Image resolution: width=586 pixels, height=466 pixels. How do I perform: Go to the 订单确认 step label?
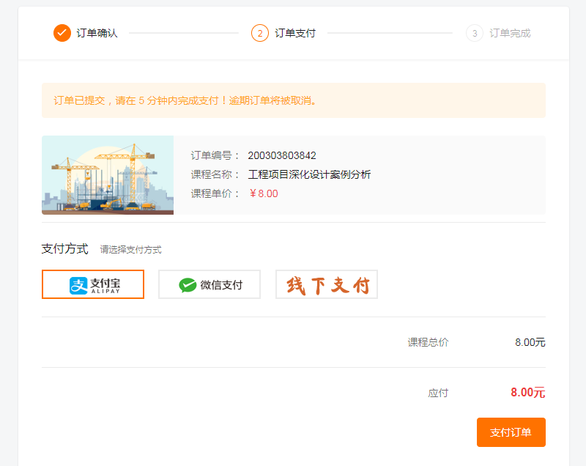(97, 33)
